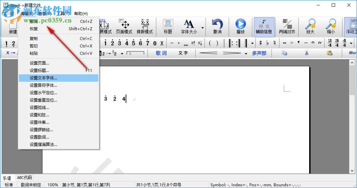The height and width of the screenshot is (188, 357).
Task: Insert high-octave note 5 with dot
Action: [x=134, y=43]
